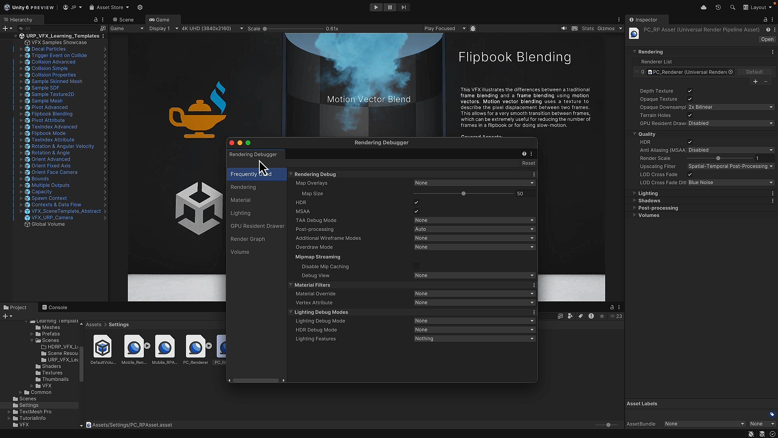The width and height of the screenshot is (778, 438).
Task: Open the TAA Debug Mode dropdown
Action: pos(474,220)
